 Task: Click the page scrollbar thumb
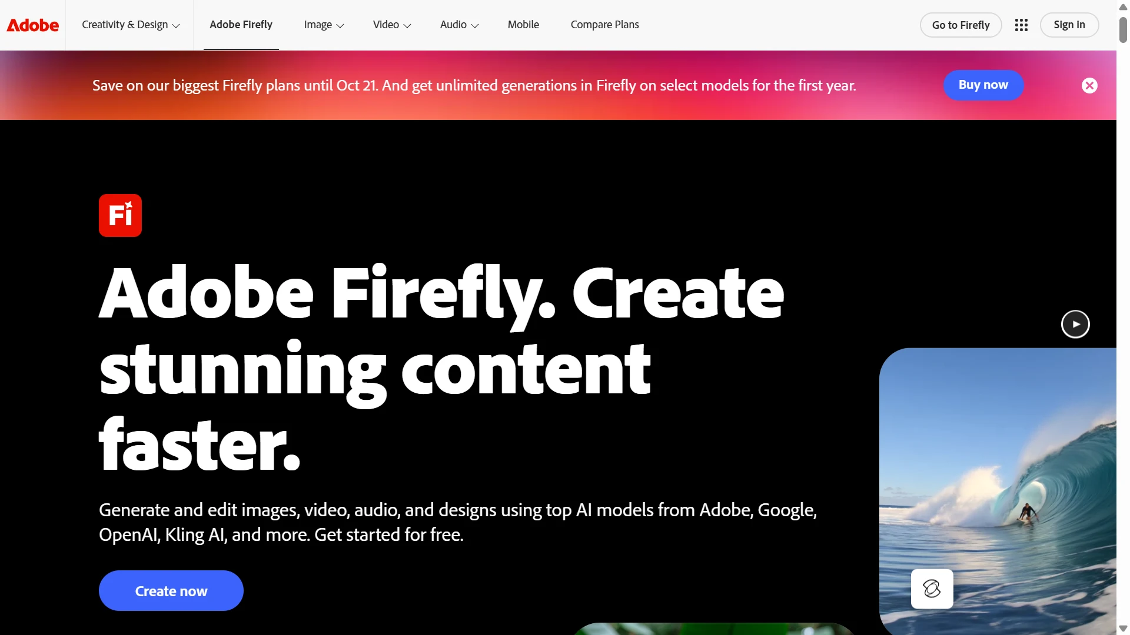1123,29
